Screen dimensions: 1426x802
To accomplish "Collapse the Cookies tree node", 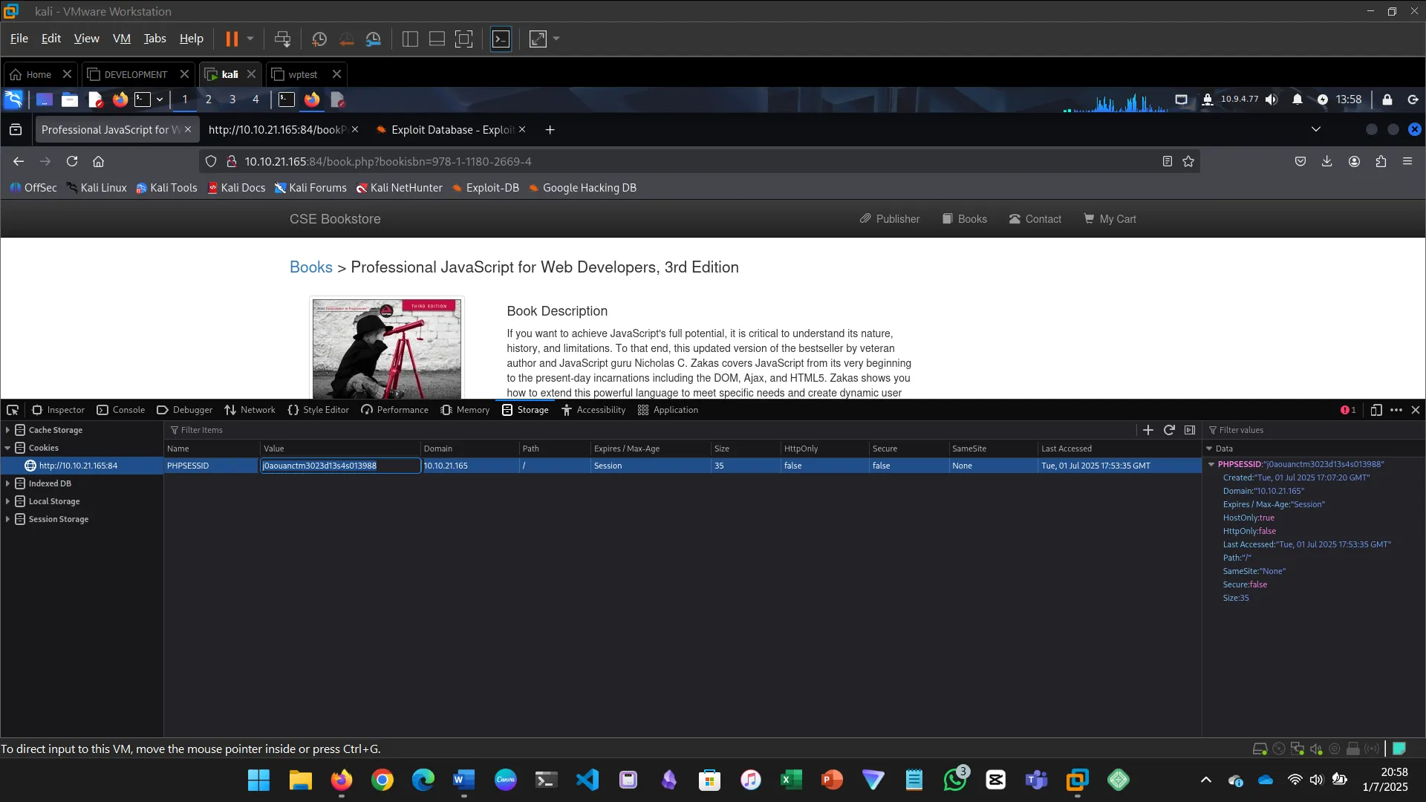I will point(8,448).
